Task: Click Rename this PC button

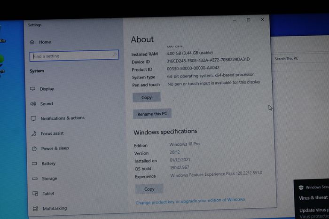Action: click(152, 114)
